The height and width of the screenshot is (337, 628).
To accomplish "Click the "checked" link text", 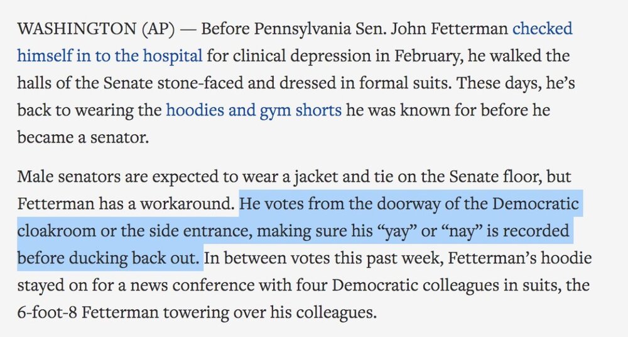I will click(543, 29).
